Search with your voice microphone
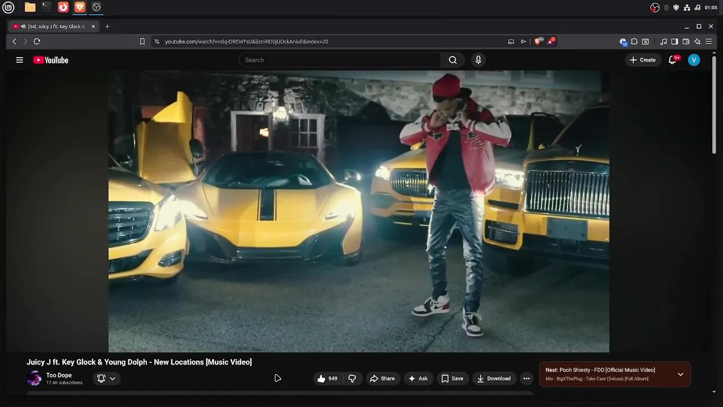Viewport: 723px width, 407px height. (478, 60)
